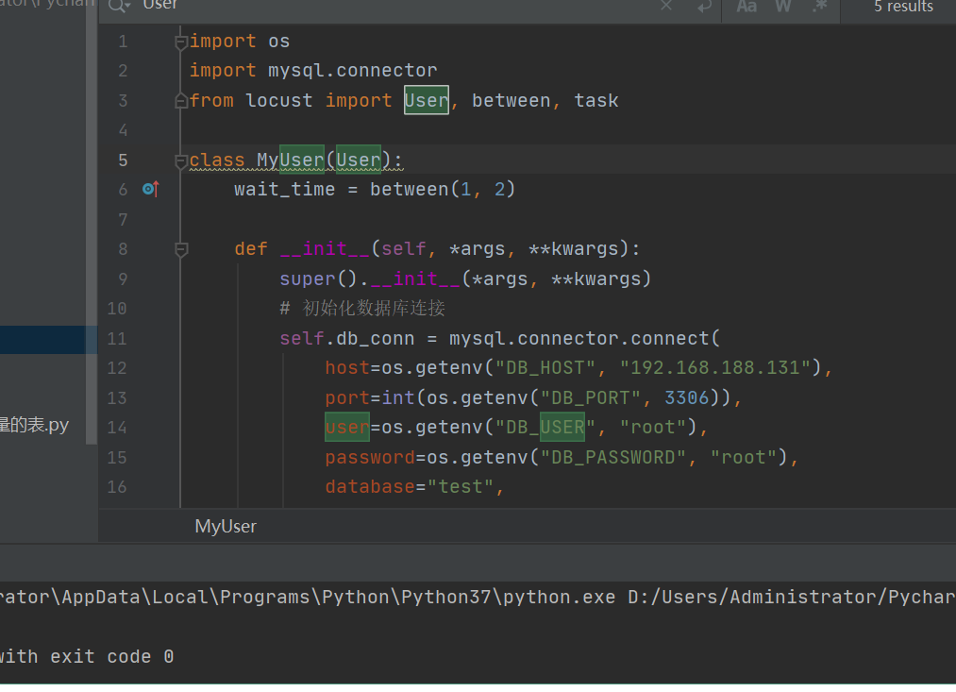Click line number 6 in the gutter

pos(122,189)
